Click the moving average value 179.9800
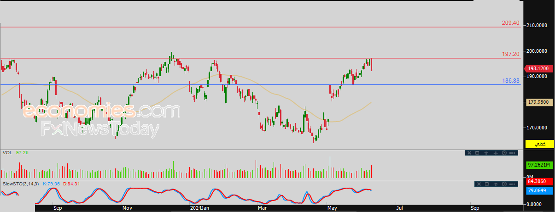This screenshot has width=555, height=212. [x=540, y=103]
